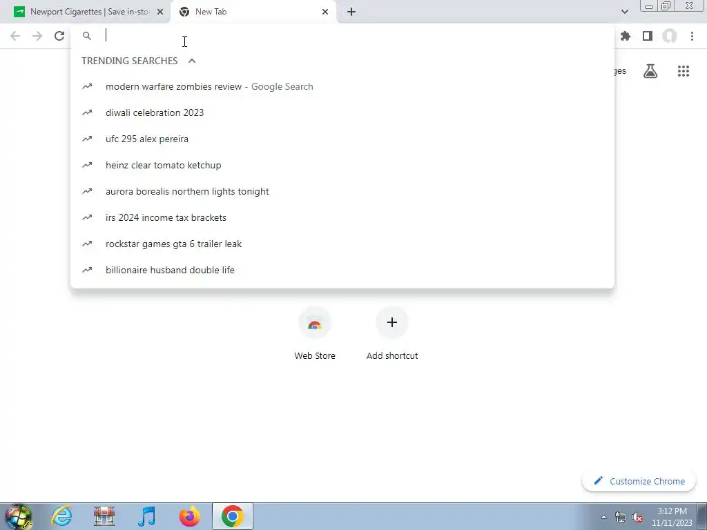Choose irs 2024 income tax brackets
Screen dimensions: 707x530
342,217
